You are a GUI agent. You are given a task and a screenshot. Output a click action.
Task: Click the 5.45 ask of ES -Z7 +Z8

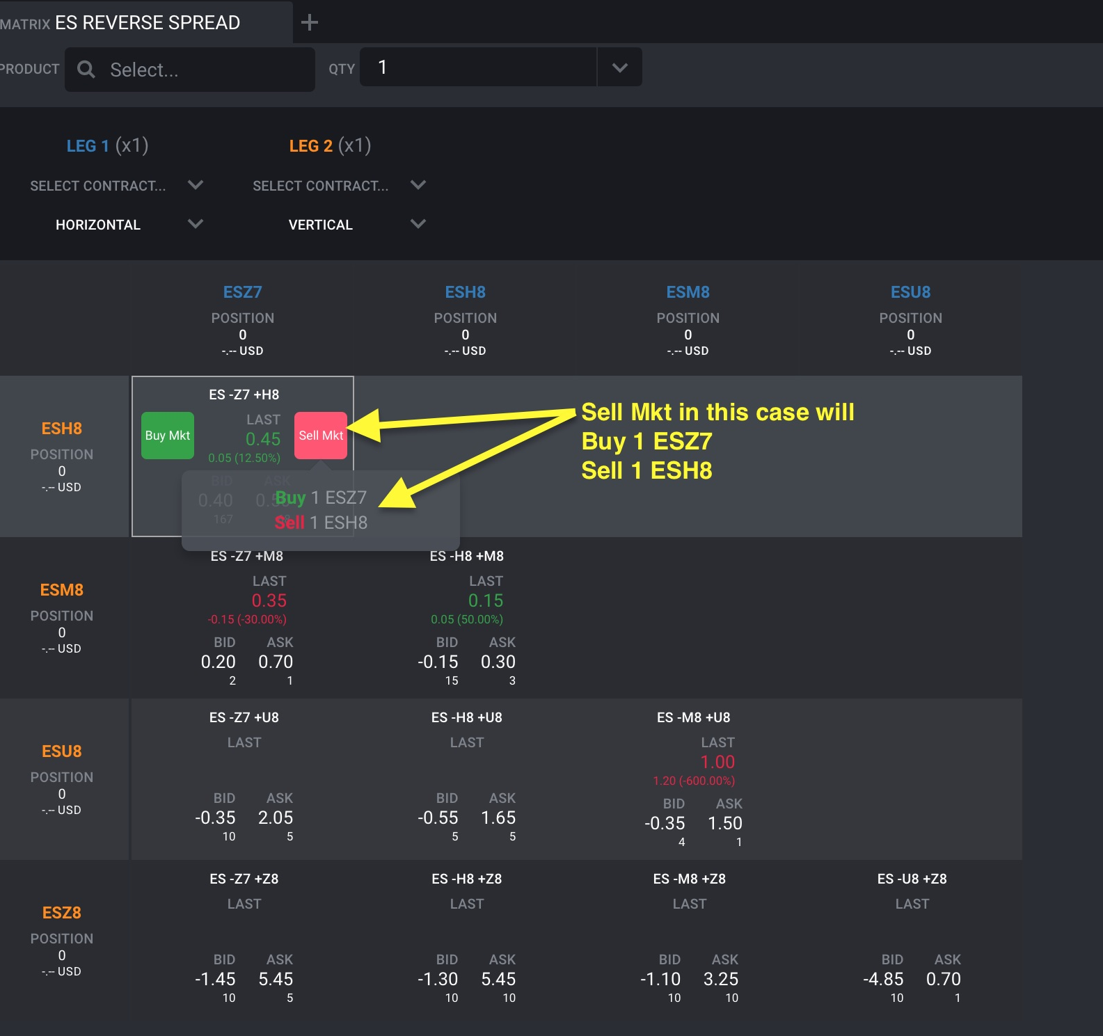tap(276, 979)
